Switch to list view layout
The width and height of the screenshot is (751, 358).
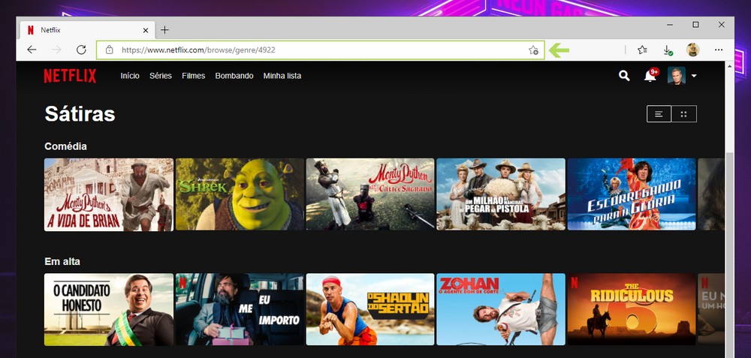(x=659, y=114)
